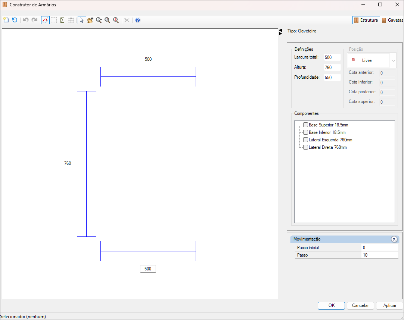Open the Posição Livre dropdown
This screenshot has width=404, height=320.
pos(372,60)
